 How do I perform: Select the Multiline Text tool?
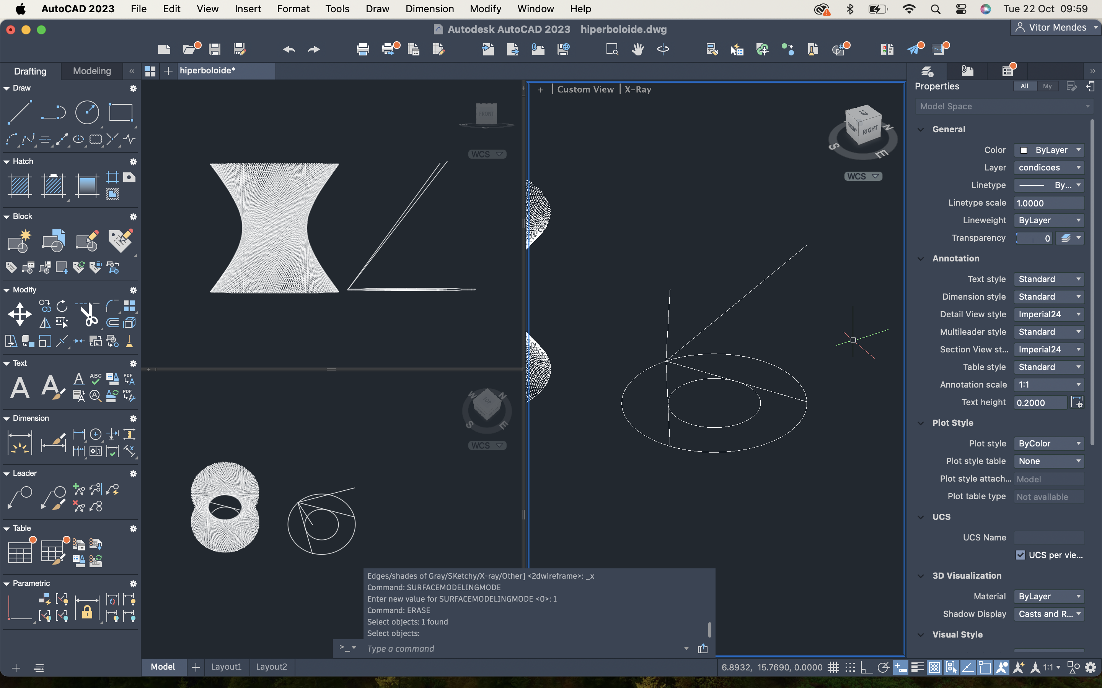click(20, 388)
